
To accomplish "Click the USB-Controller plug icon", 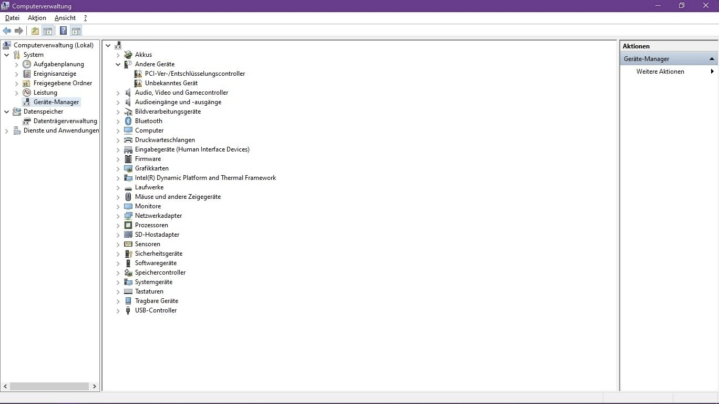I will point(128,310).
